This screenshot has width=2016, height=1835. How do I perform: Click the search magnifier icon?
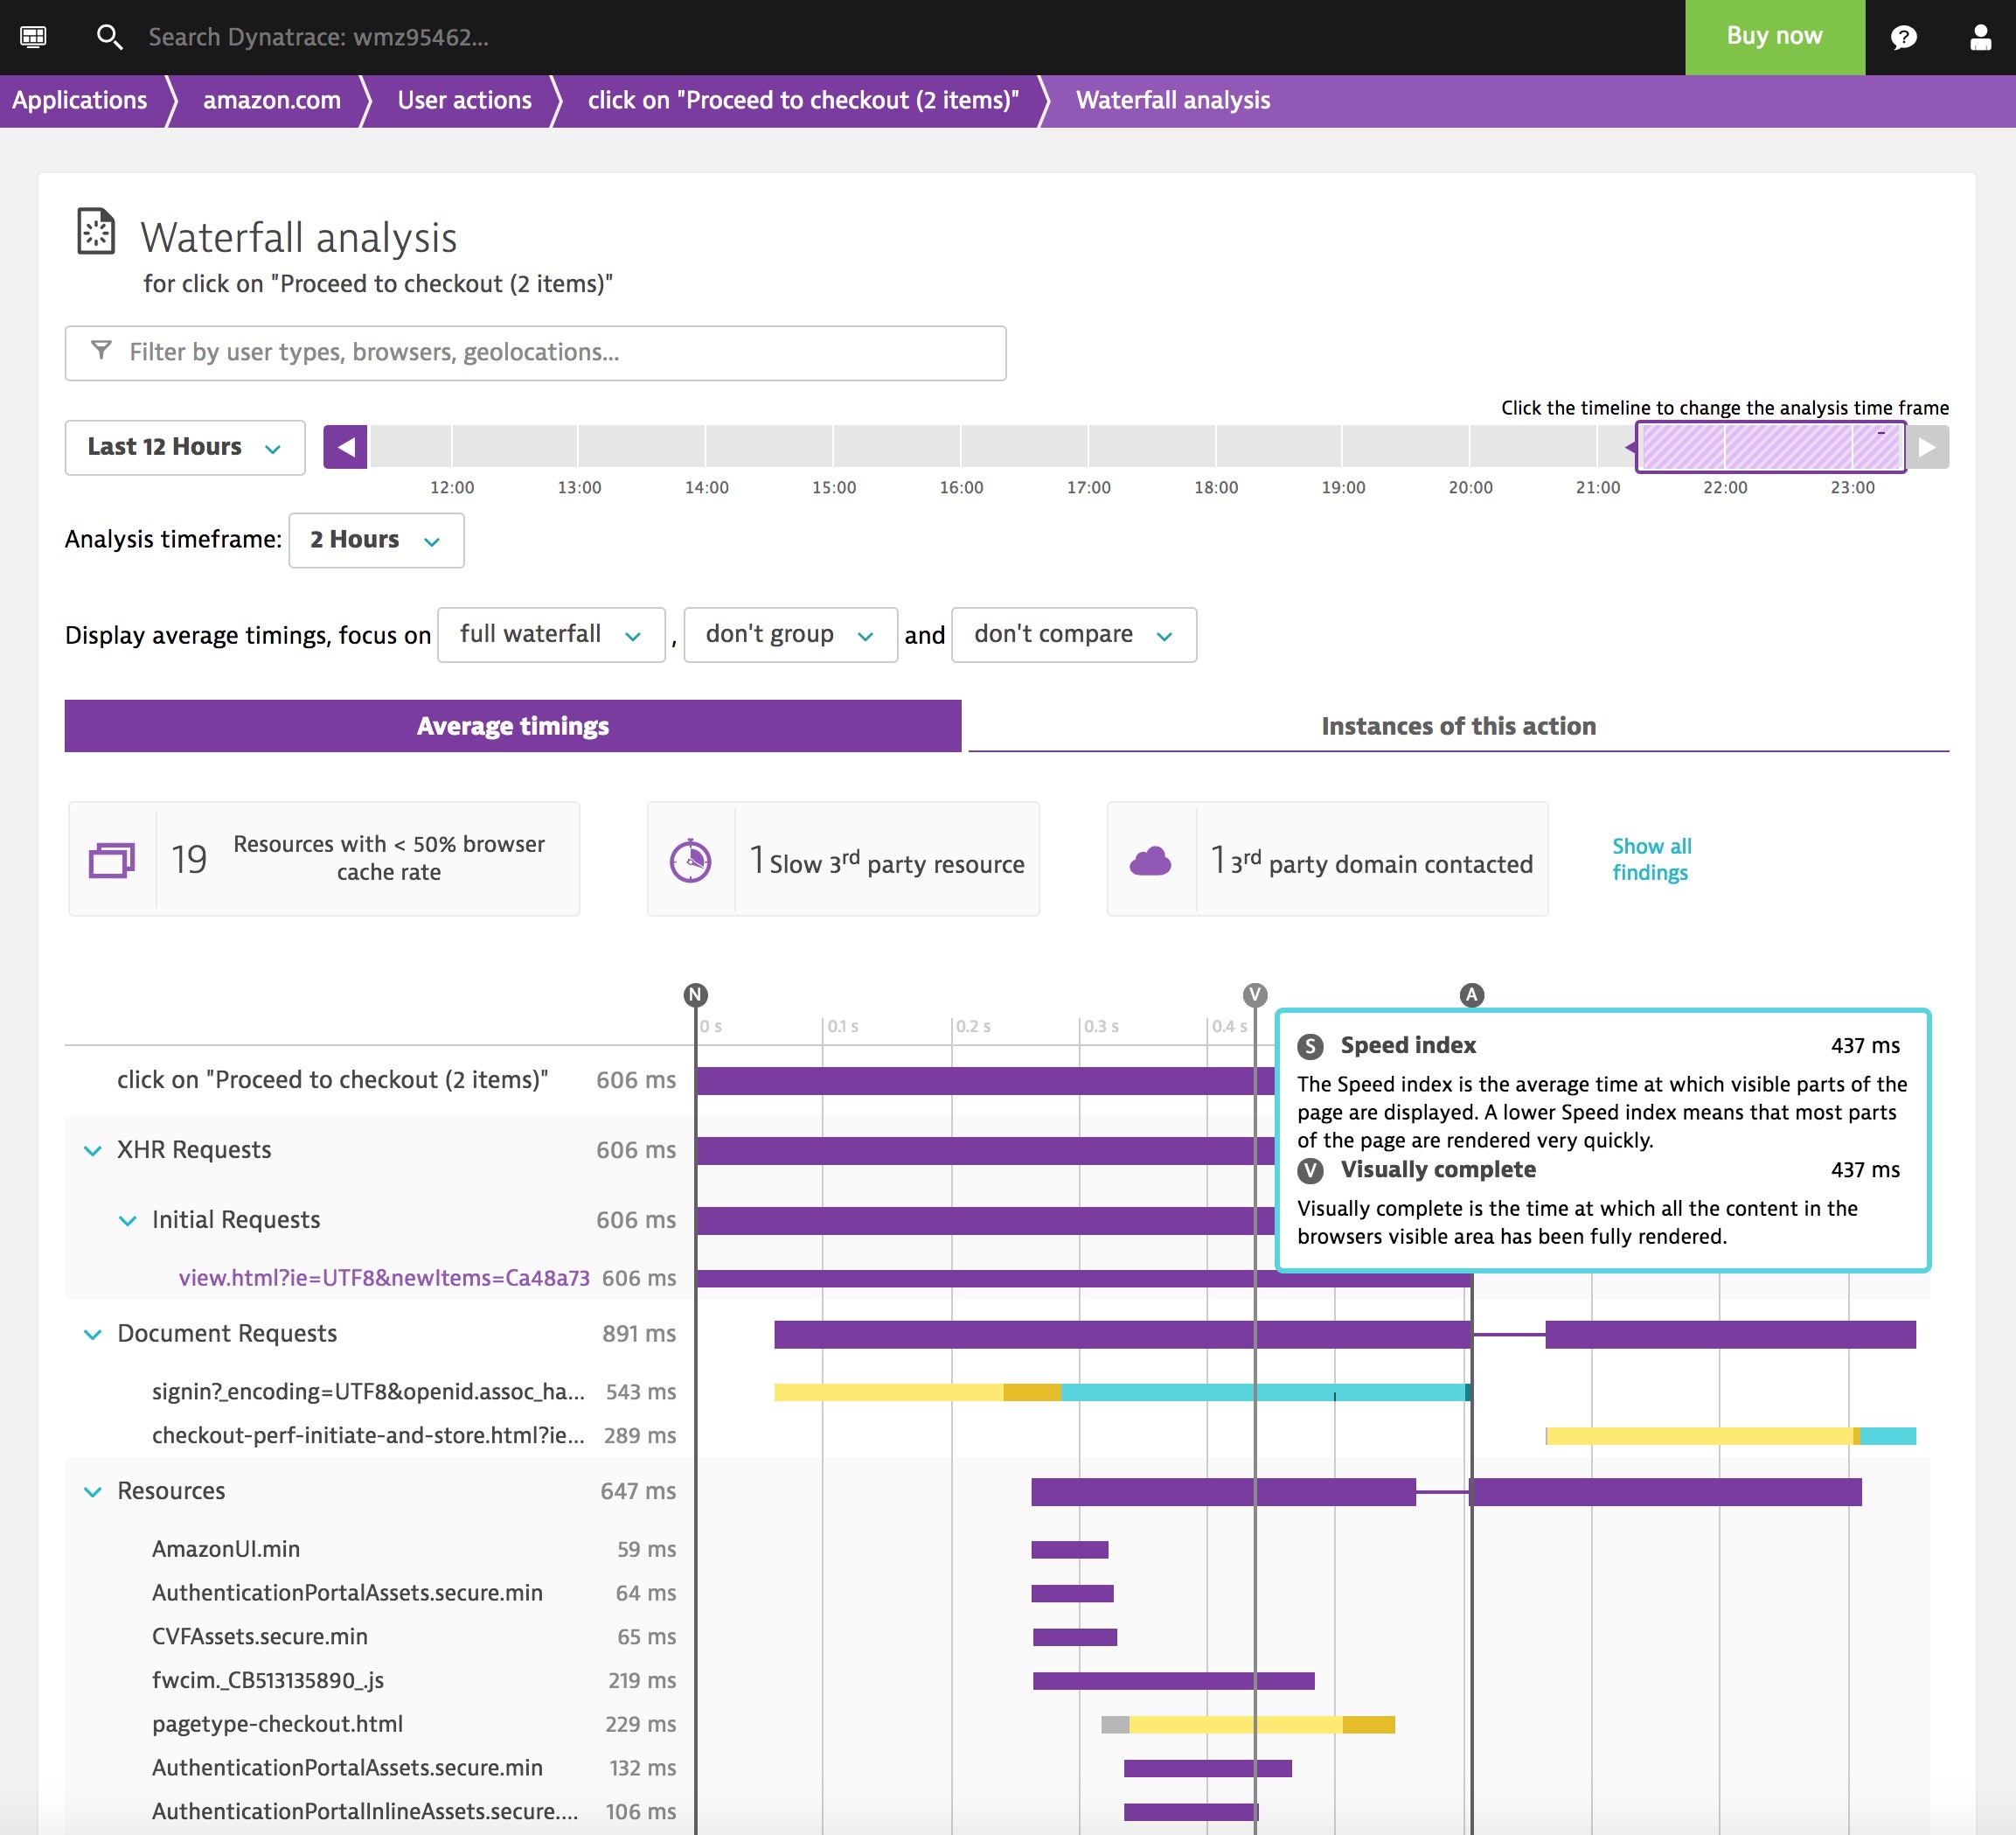tap(109, 37)
